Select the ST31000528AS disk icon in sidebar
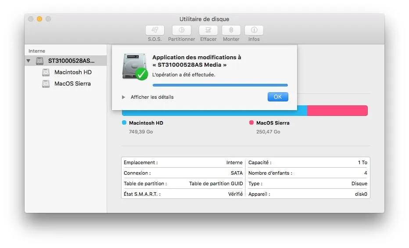 (39, 61)
